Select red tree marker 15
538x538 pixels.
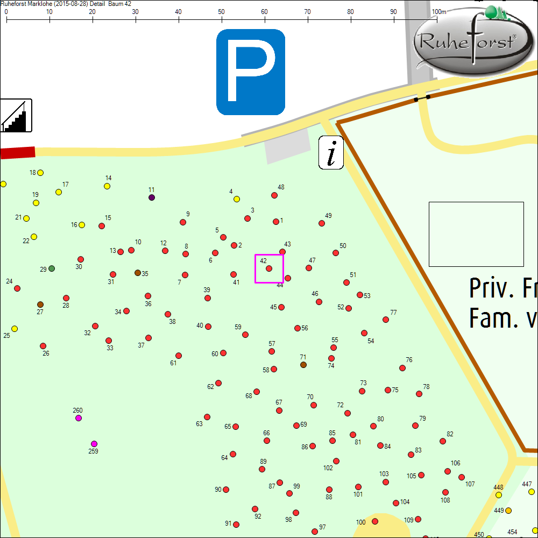point(102,226)
